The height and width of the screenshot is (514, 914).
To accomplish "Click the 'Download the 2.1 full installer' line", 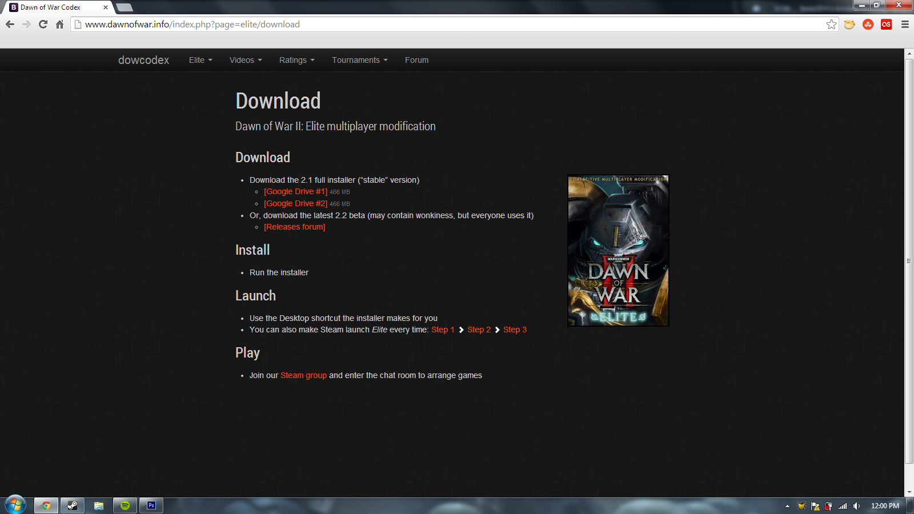I will pos(334,180).
